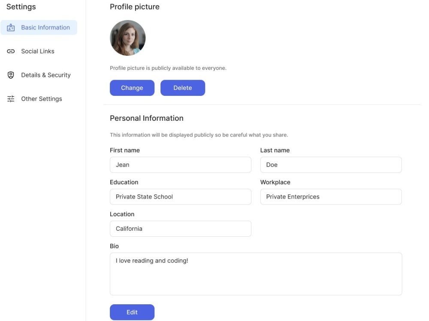Click the Other Settings sliders icon
The height and width of the screenshot is (321, 429).
11,99
